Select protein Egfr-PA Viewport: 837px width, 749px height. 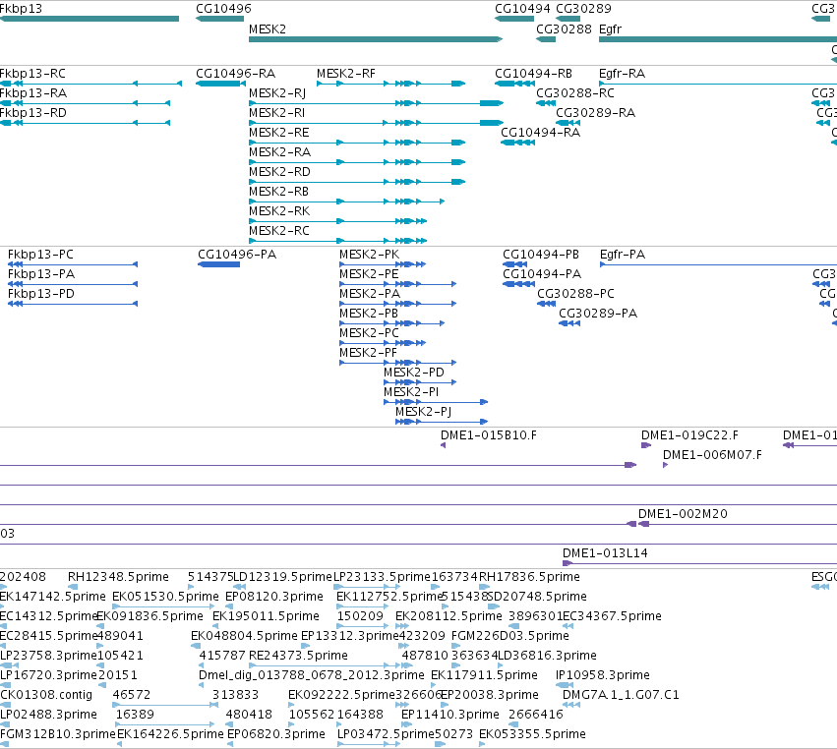pyautogui.click(x=623, y=254)
